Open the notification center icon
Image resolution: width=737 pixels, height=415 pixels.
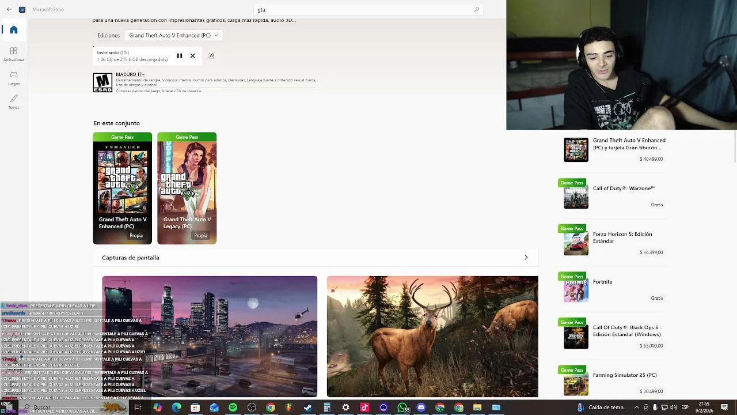tap(724, 408)
